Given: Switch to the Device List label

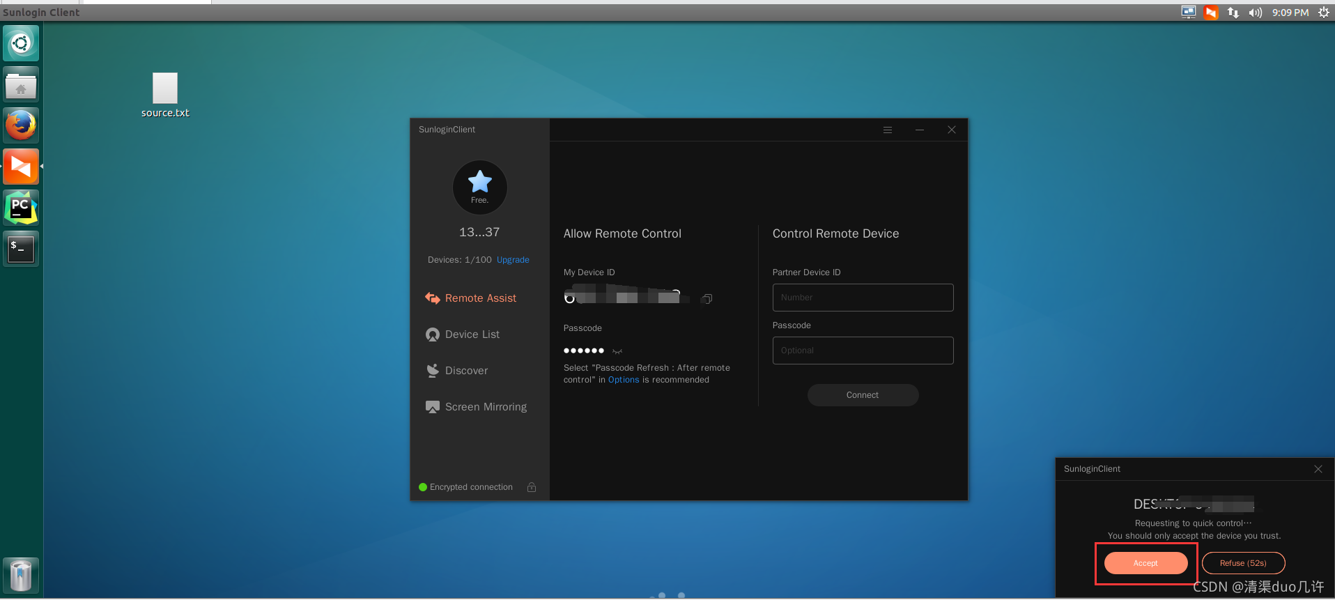Looking at the screenshot, I should [472, 334].
